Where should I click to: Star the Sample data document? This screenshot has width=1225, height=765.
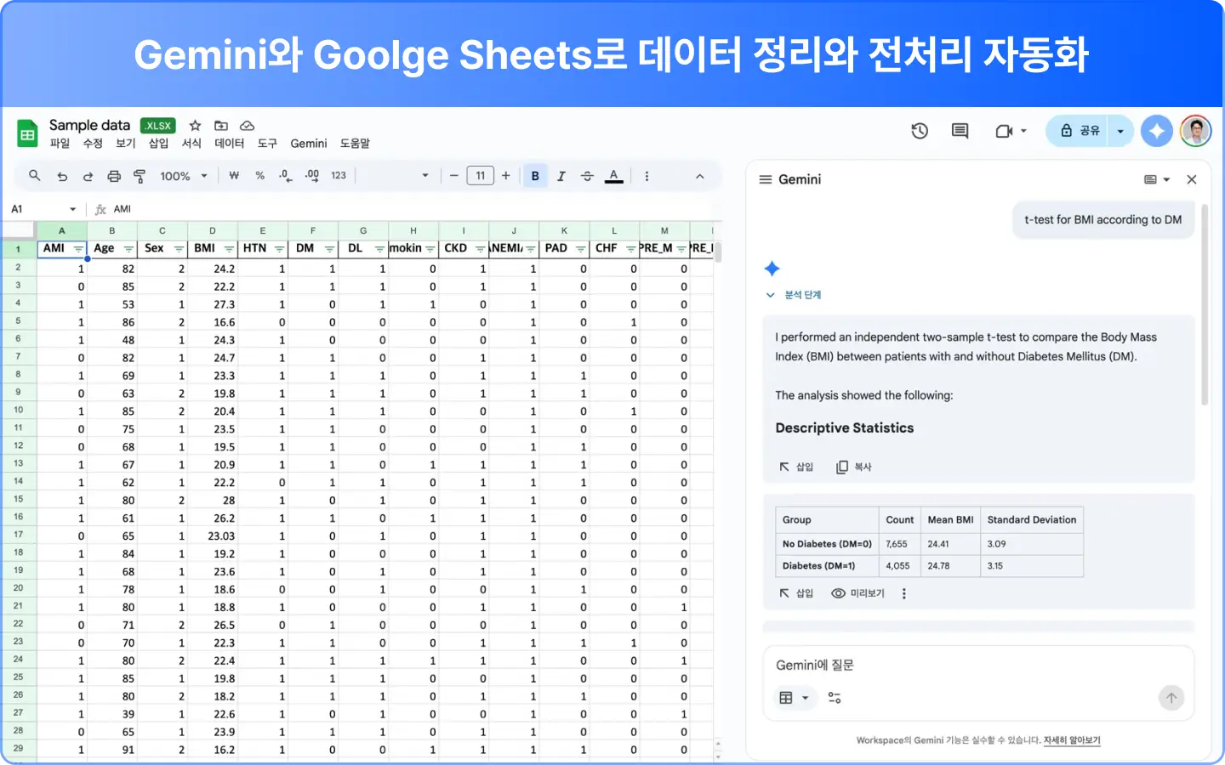195,125
